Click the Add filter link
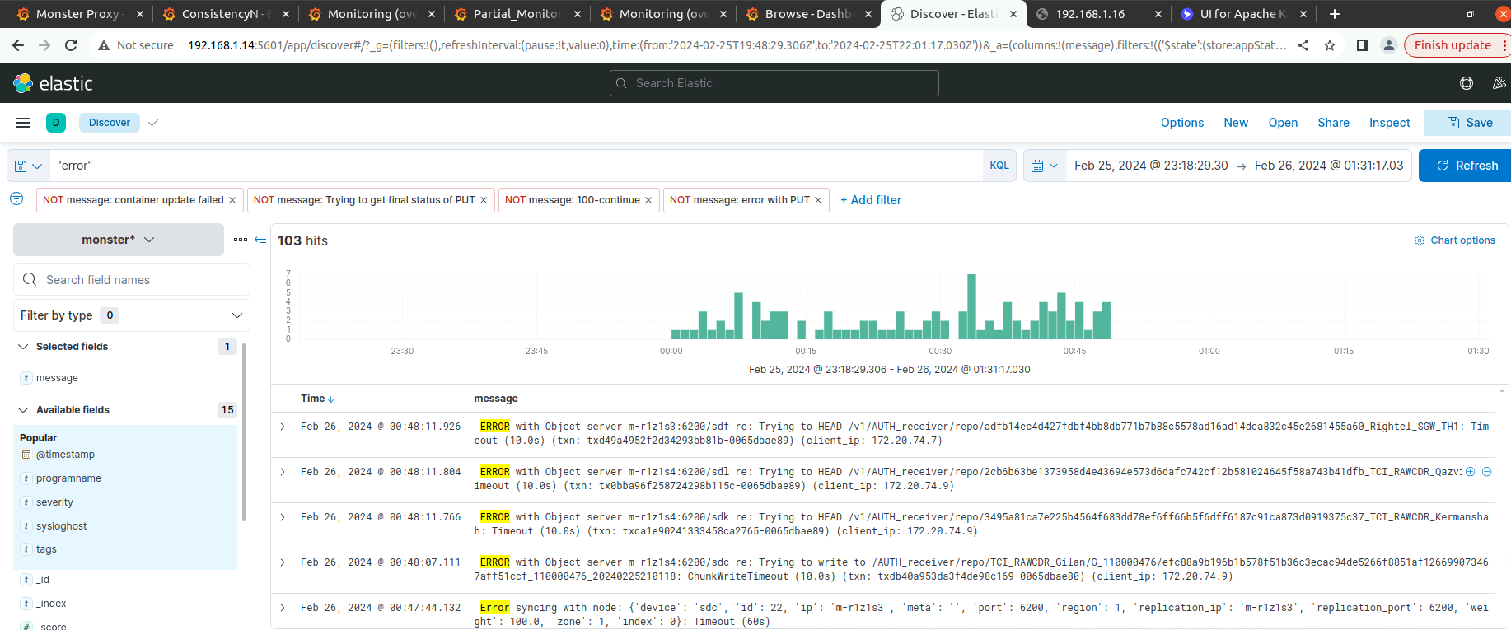 click(x=871, y=200)
